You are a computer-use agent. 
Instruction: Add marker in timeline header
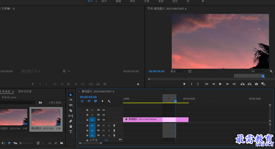coord(102,101)
